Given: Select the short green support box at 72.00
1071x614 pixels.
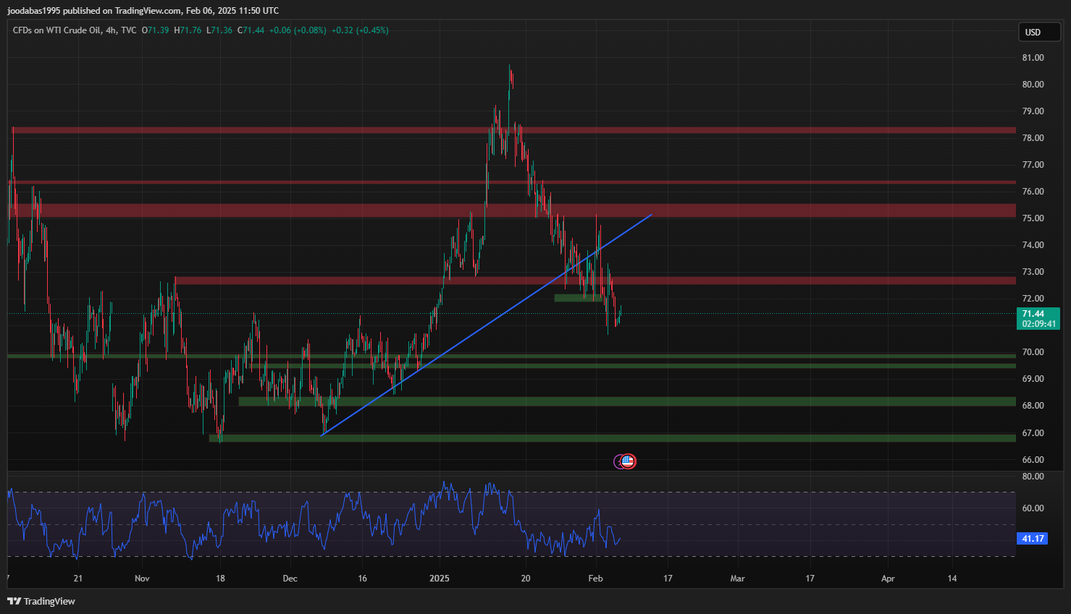Looking at the screenshot, I should pos(578,298).
